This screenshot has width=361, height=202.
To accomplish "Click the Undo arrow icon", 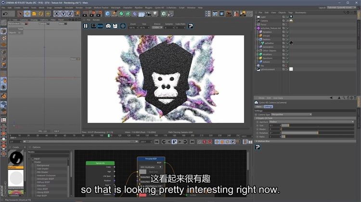I will tap(5, 14).
